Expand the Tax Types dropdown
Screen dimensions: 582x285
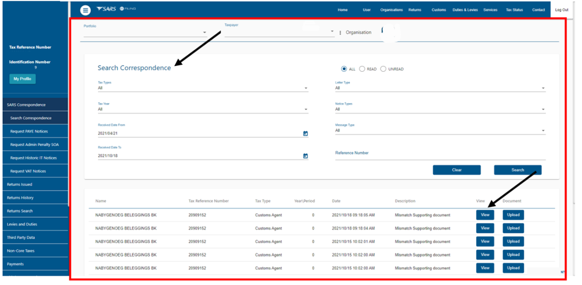(x=306, y=89)
